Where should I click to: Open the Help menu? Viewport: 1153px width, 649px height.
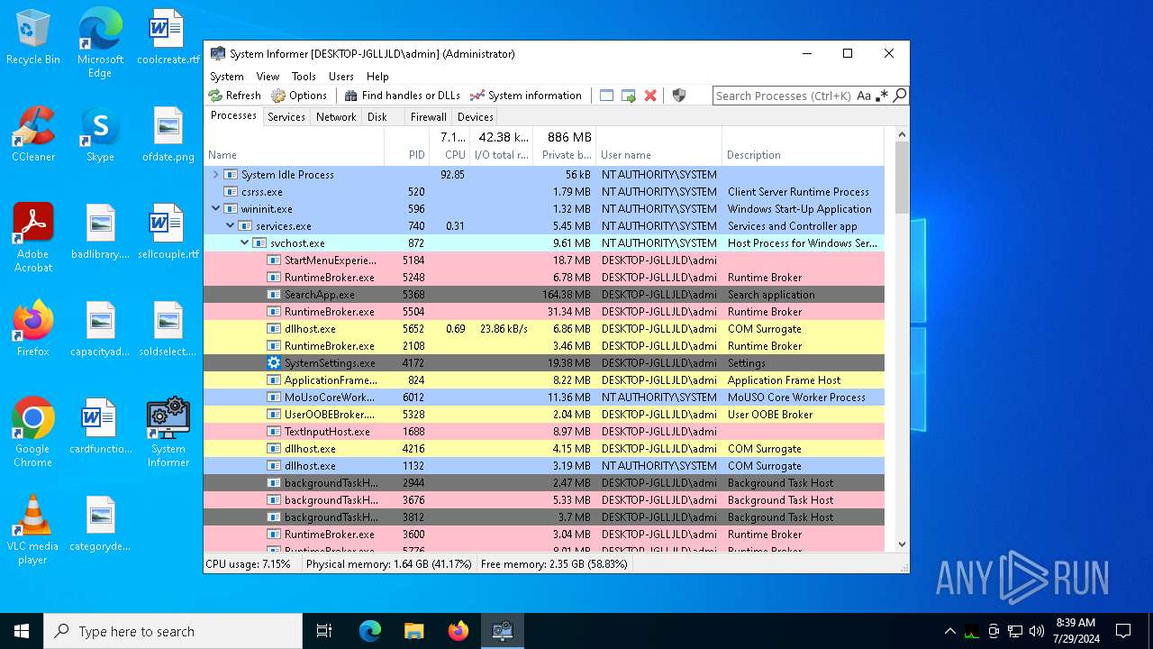[377, 77]
